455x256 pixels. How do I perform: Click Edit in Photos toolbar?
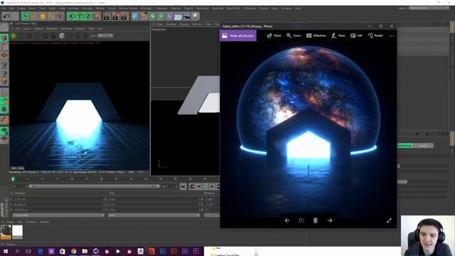click(356, 36)
